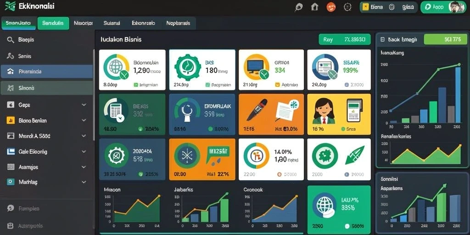The width and height of the screenshot is (470, 235).
Task: Expand the Blono Benlizn sidebar chevron
Action: pyautogui.click(x=84, y=121)
